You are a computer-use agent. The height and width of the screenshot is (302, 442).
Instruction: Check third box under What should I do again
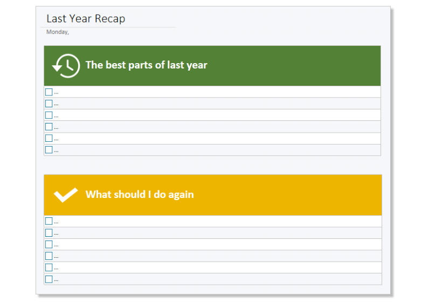click(x=49, y=244)
